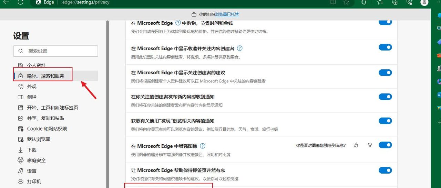This screenshot has height=188, width=441.
Task: Open Outlook in the Edge right sidebar
Action: [x=439, y=95]
